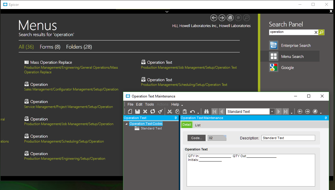335x190 pixels.
Task: Open Operation Text under Job Management Setup
Action: 159,62
